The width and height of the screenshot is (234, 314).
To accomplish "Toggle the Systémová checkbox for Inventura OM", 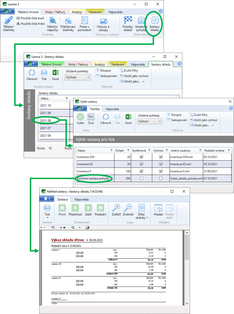I will pos(141,157).
